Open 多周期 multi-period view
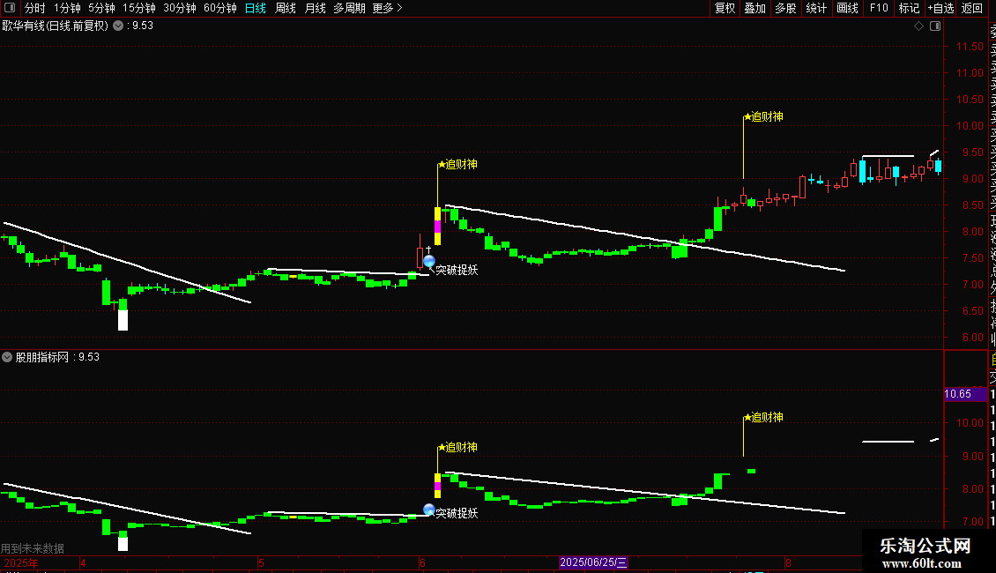 [x=349, y=8]
